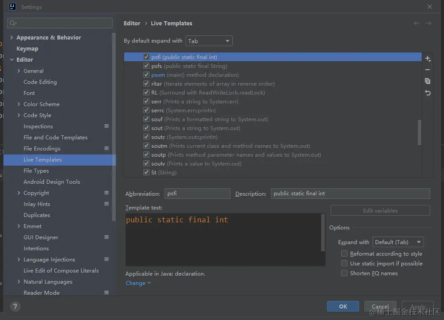
Task: Toggle the ritar template checkbox
Action: tap(146, 83)
